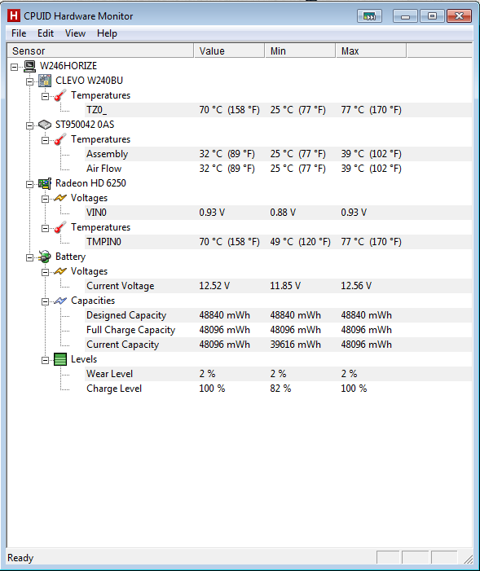480x571 pixels.
Task: Close the Hardware Monitor window
Action: tap(460, 16)
